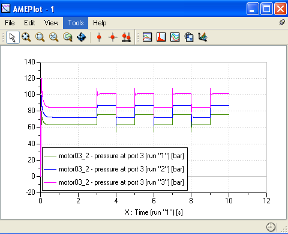The width and height of the screenshot is (288, 234).
Task: Click the zoom-all magnifier with arrows icon
Action: [x=26, y=37]
